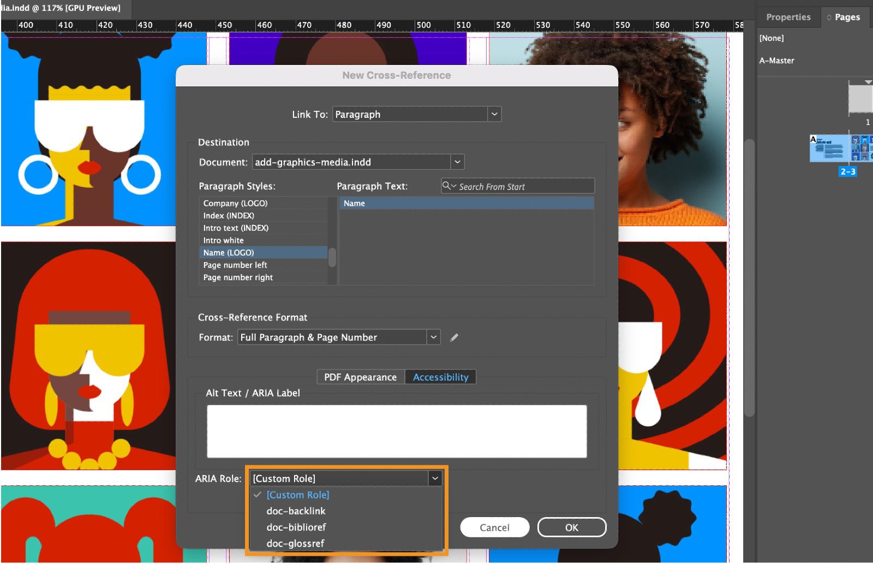Viewport: 873px width, 564px height.
Task: Click the magnifier icon in the search field
Action: [x=447, y=186]
